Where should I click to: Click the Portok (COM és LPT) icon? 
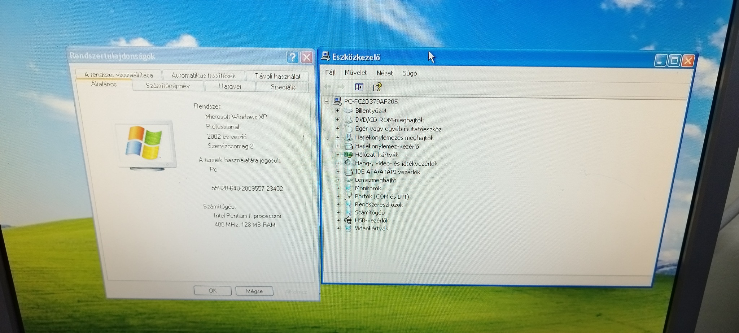(x=348, y=196)
